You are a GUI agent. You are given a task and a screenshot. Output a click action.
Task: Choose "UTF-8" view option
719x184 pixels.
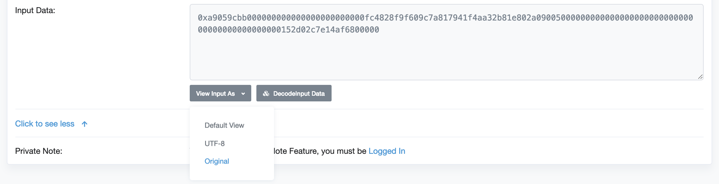(x=215, y=143)
